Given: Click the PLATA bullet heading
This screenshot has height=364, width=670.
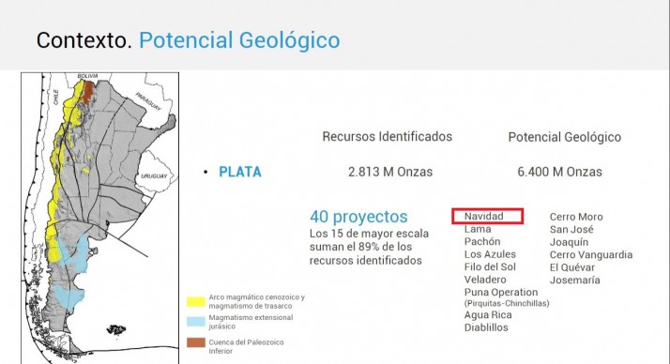Looking at the screenshot, I should click(x=240, y=172).
